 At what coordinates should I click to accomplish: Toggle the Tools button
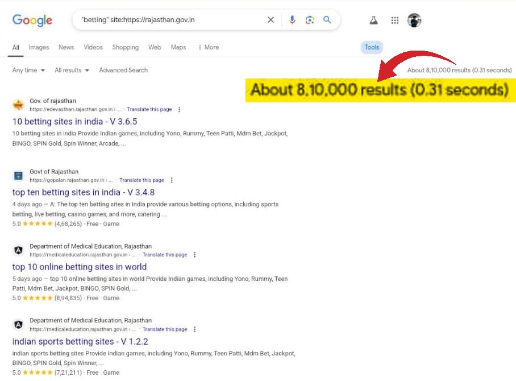point(372,47)
